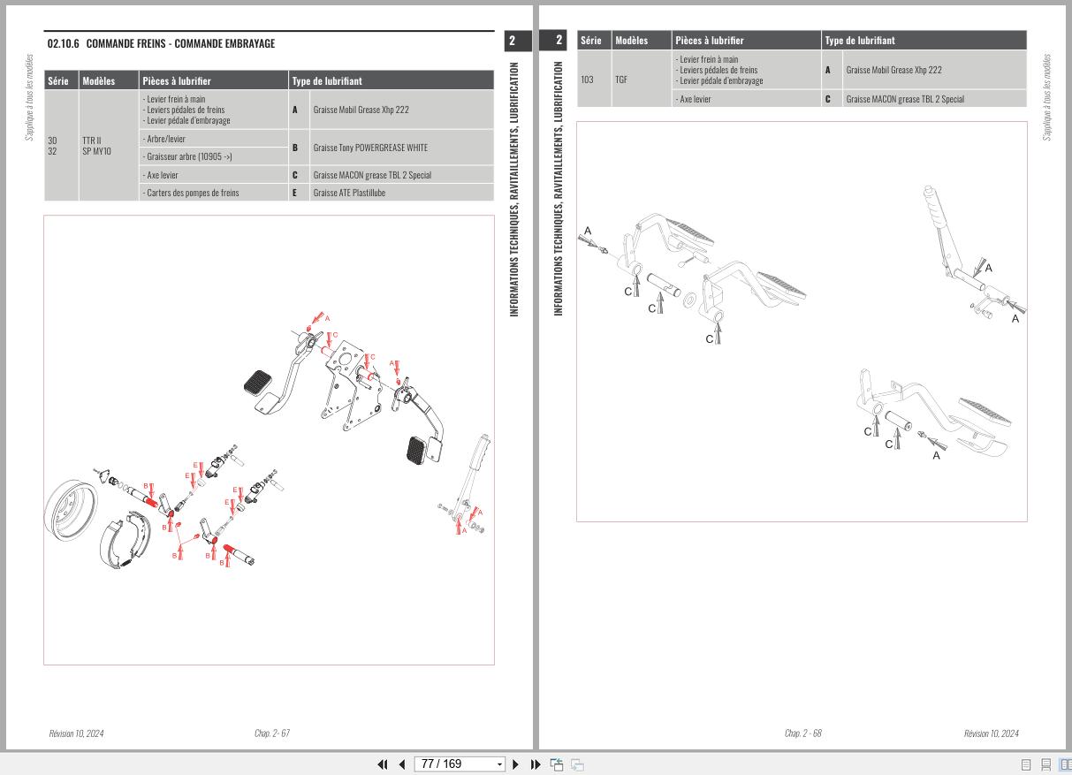Click 'Chap. 2 - 68' footer text
Image resolution: width=1072 pixels, height=775 pixels.
[803, 733]
